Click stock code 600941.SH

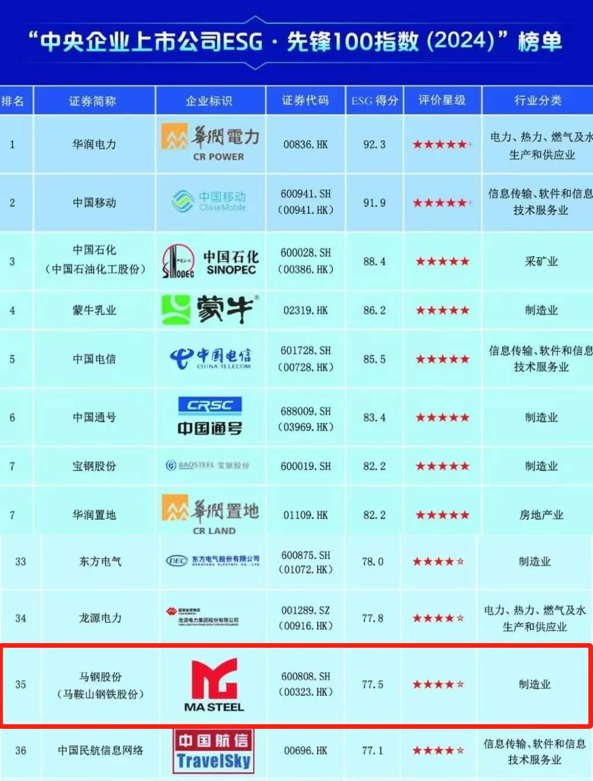pos(306,194)
